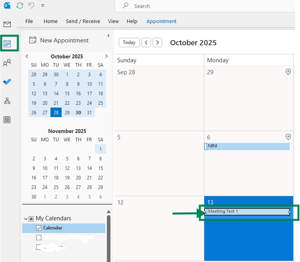300x262 pixels.
Task: Open the Mail module icon
Action: (x=7, y=24)
